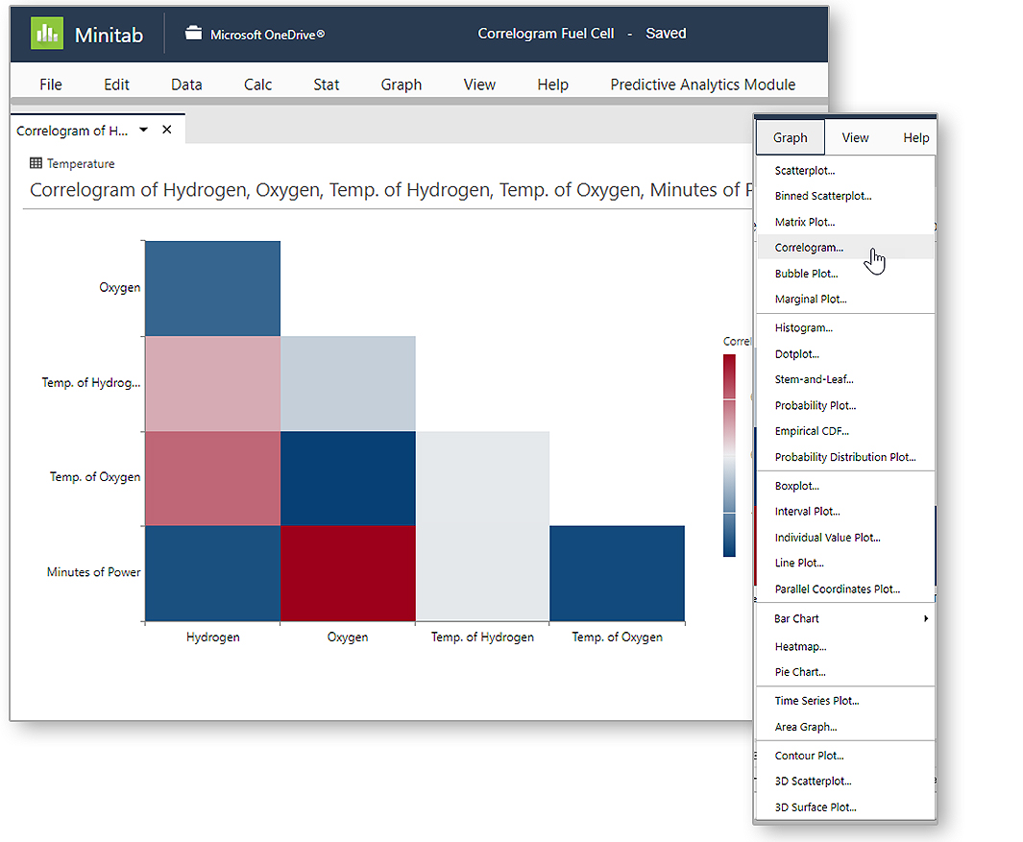Image resolution: width=1023 pixels, height=842 pixels.
Task: Click the Correlogram of Hydrogen, Oxygen graph title
Action: point(391,190)
